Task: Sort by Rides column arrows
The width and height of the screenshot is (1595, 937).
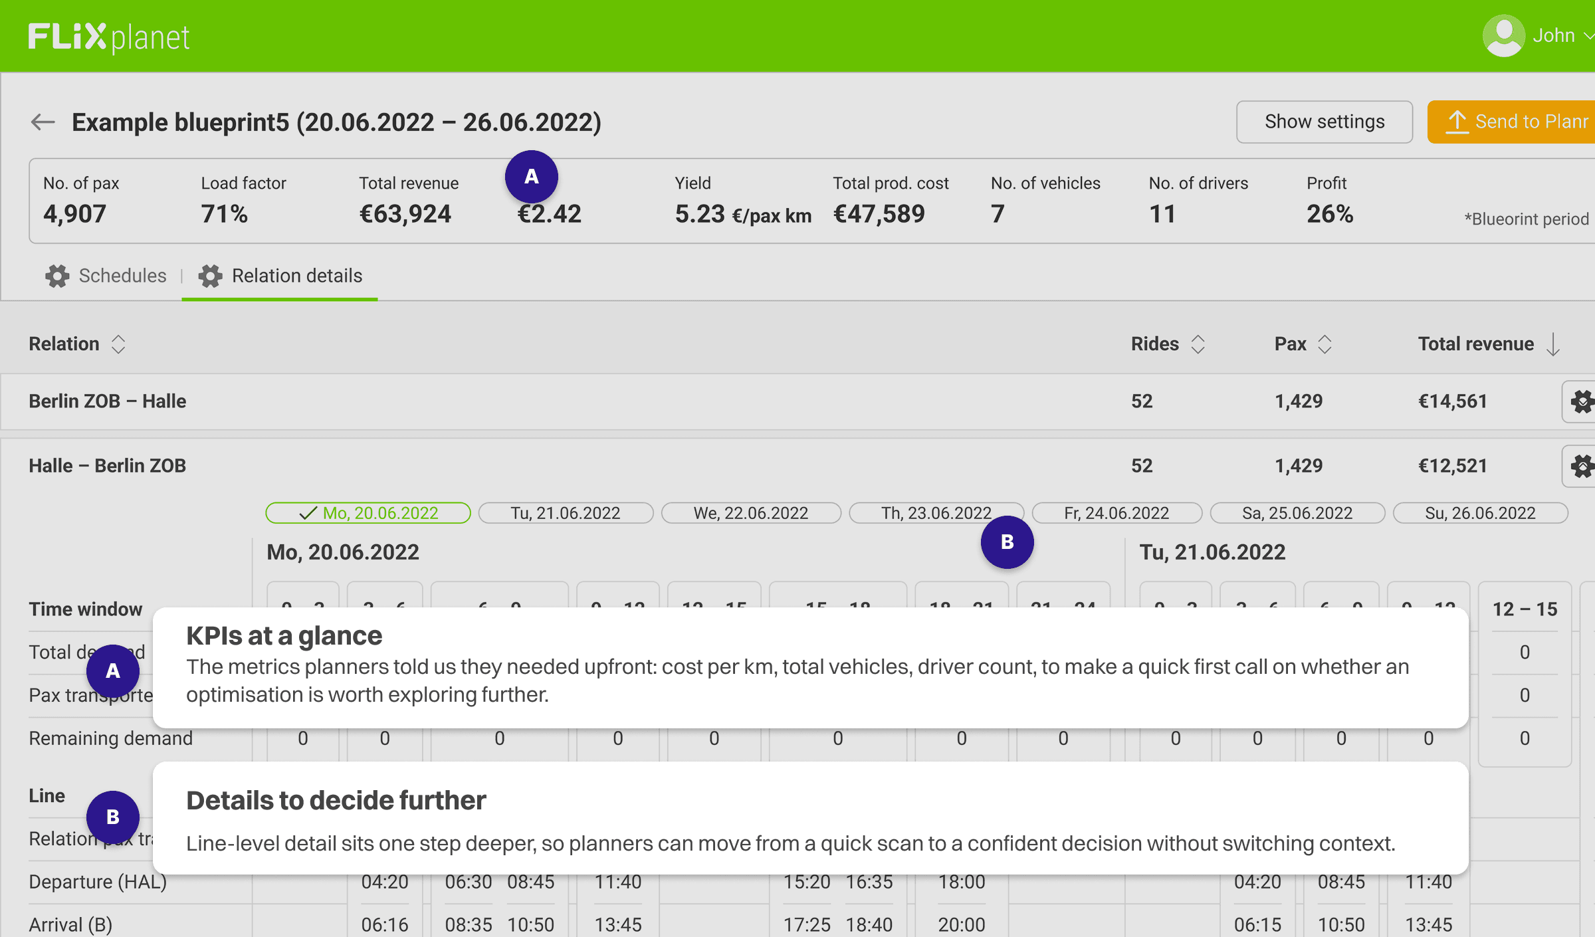Action: click(1198, 344)
